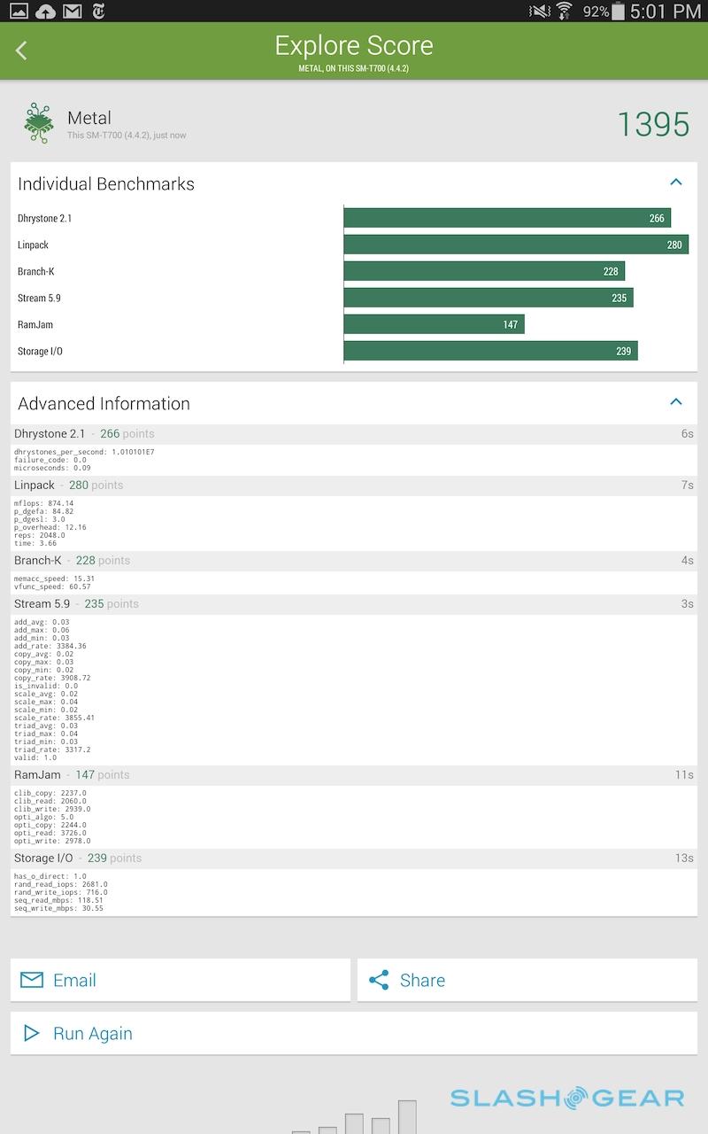
Task: Collapse the Individual Benchmarks section
Action: point(676,183)
